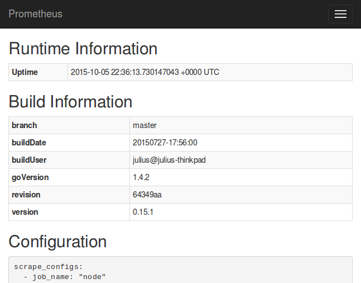Click the version label
The image size is (361, 283).
25,212
